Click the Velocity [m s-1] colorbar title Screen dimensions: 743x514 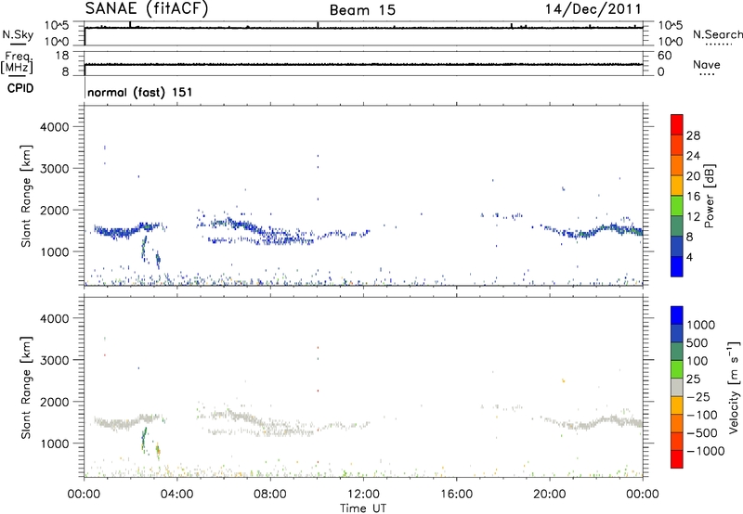tap(734, 387)
